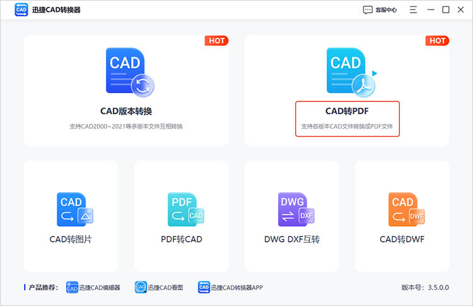Click HOT badge on CAD版本转换 card

coord(216,41)
